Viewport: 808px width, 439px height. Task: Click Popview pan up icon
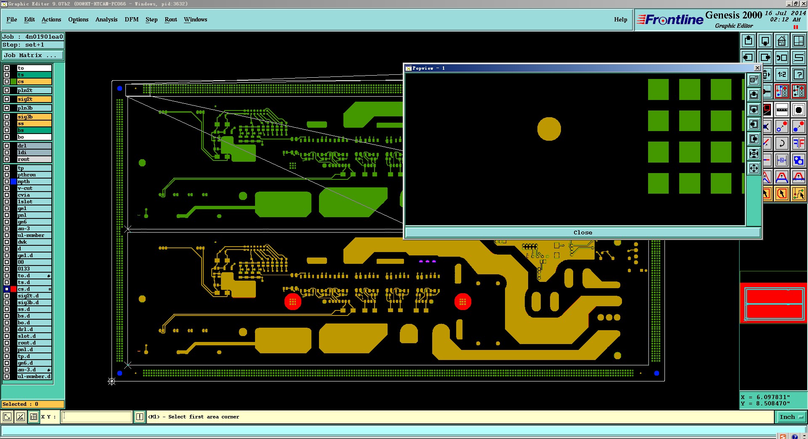pyautogui.click(x=754, y=95)
